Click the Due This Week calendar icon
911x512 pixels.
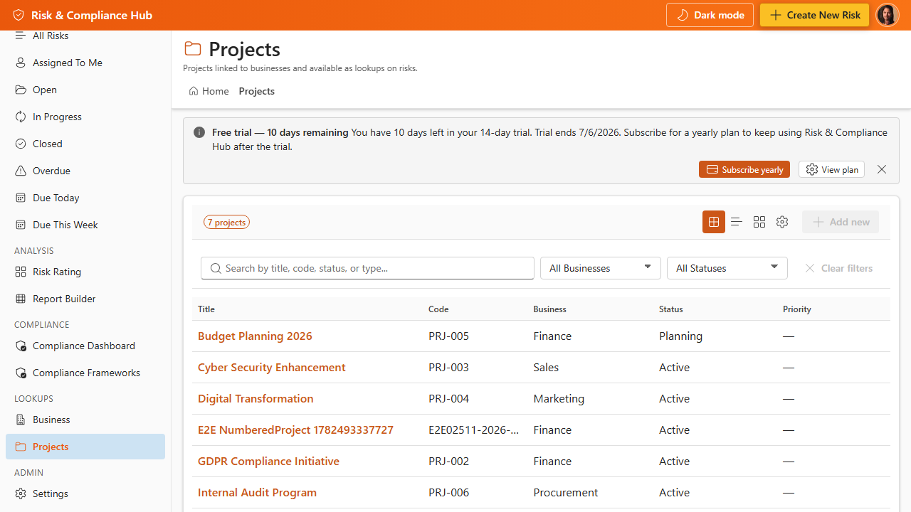[x=21, y=225]
